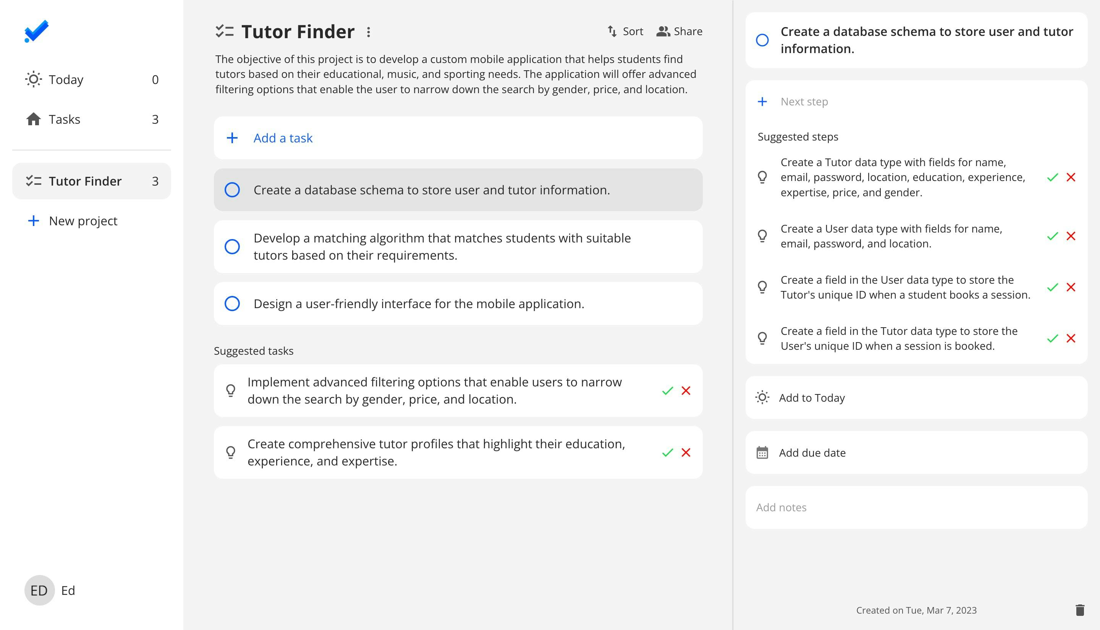Click Add a task
This screenshot has height=630, width=1100.
point(283,137)
